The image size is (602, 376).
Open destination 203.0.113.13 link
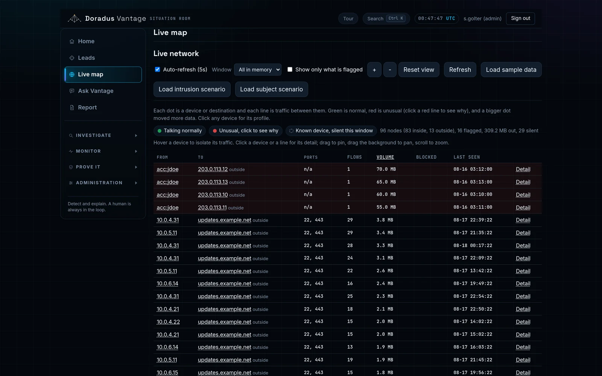(213, 182)
